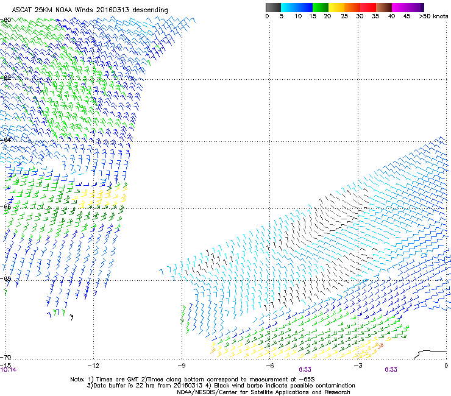Click the '0' longitude label at right

coord(446,365)
